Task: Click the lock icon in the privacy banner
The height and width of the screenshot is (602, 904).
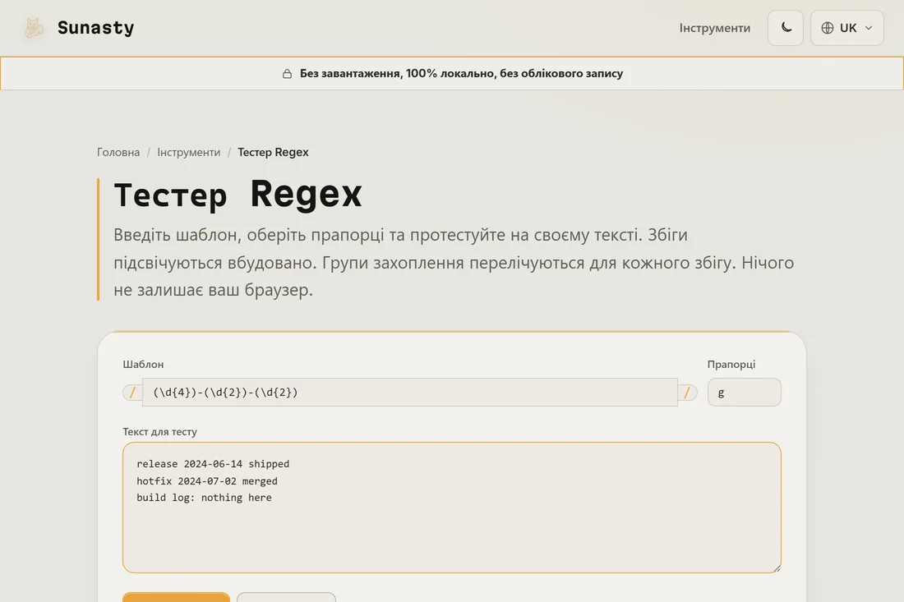Action: pyautogui.click(x=287, y=74)
